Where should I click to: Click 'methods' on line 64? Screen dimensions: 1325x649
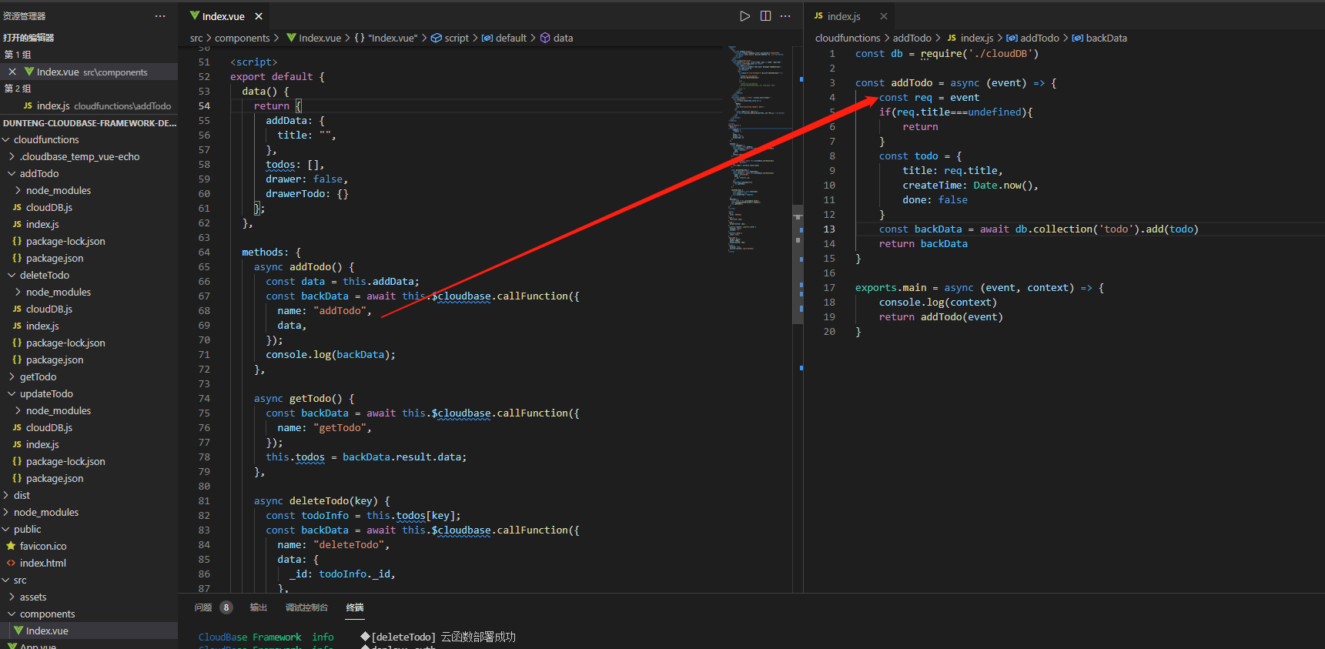coord(263,252)
